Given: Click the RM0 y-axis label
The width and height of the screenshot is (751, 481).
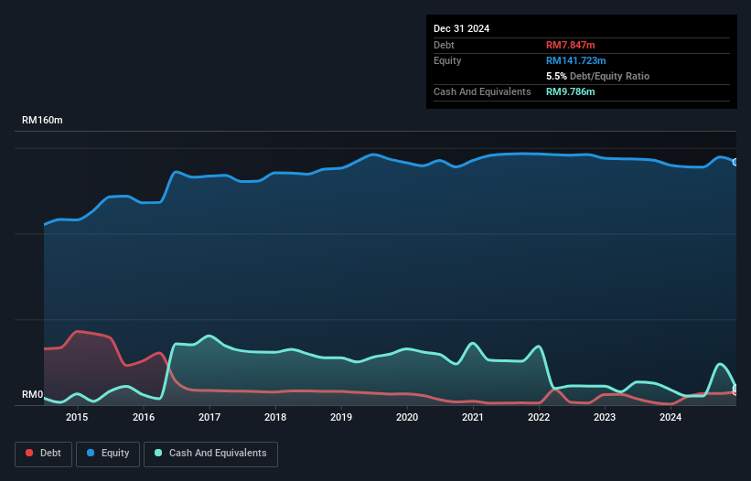Looking at the screenshot, I should coord(32,395).
